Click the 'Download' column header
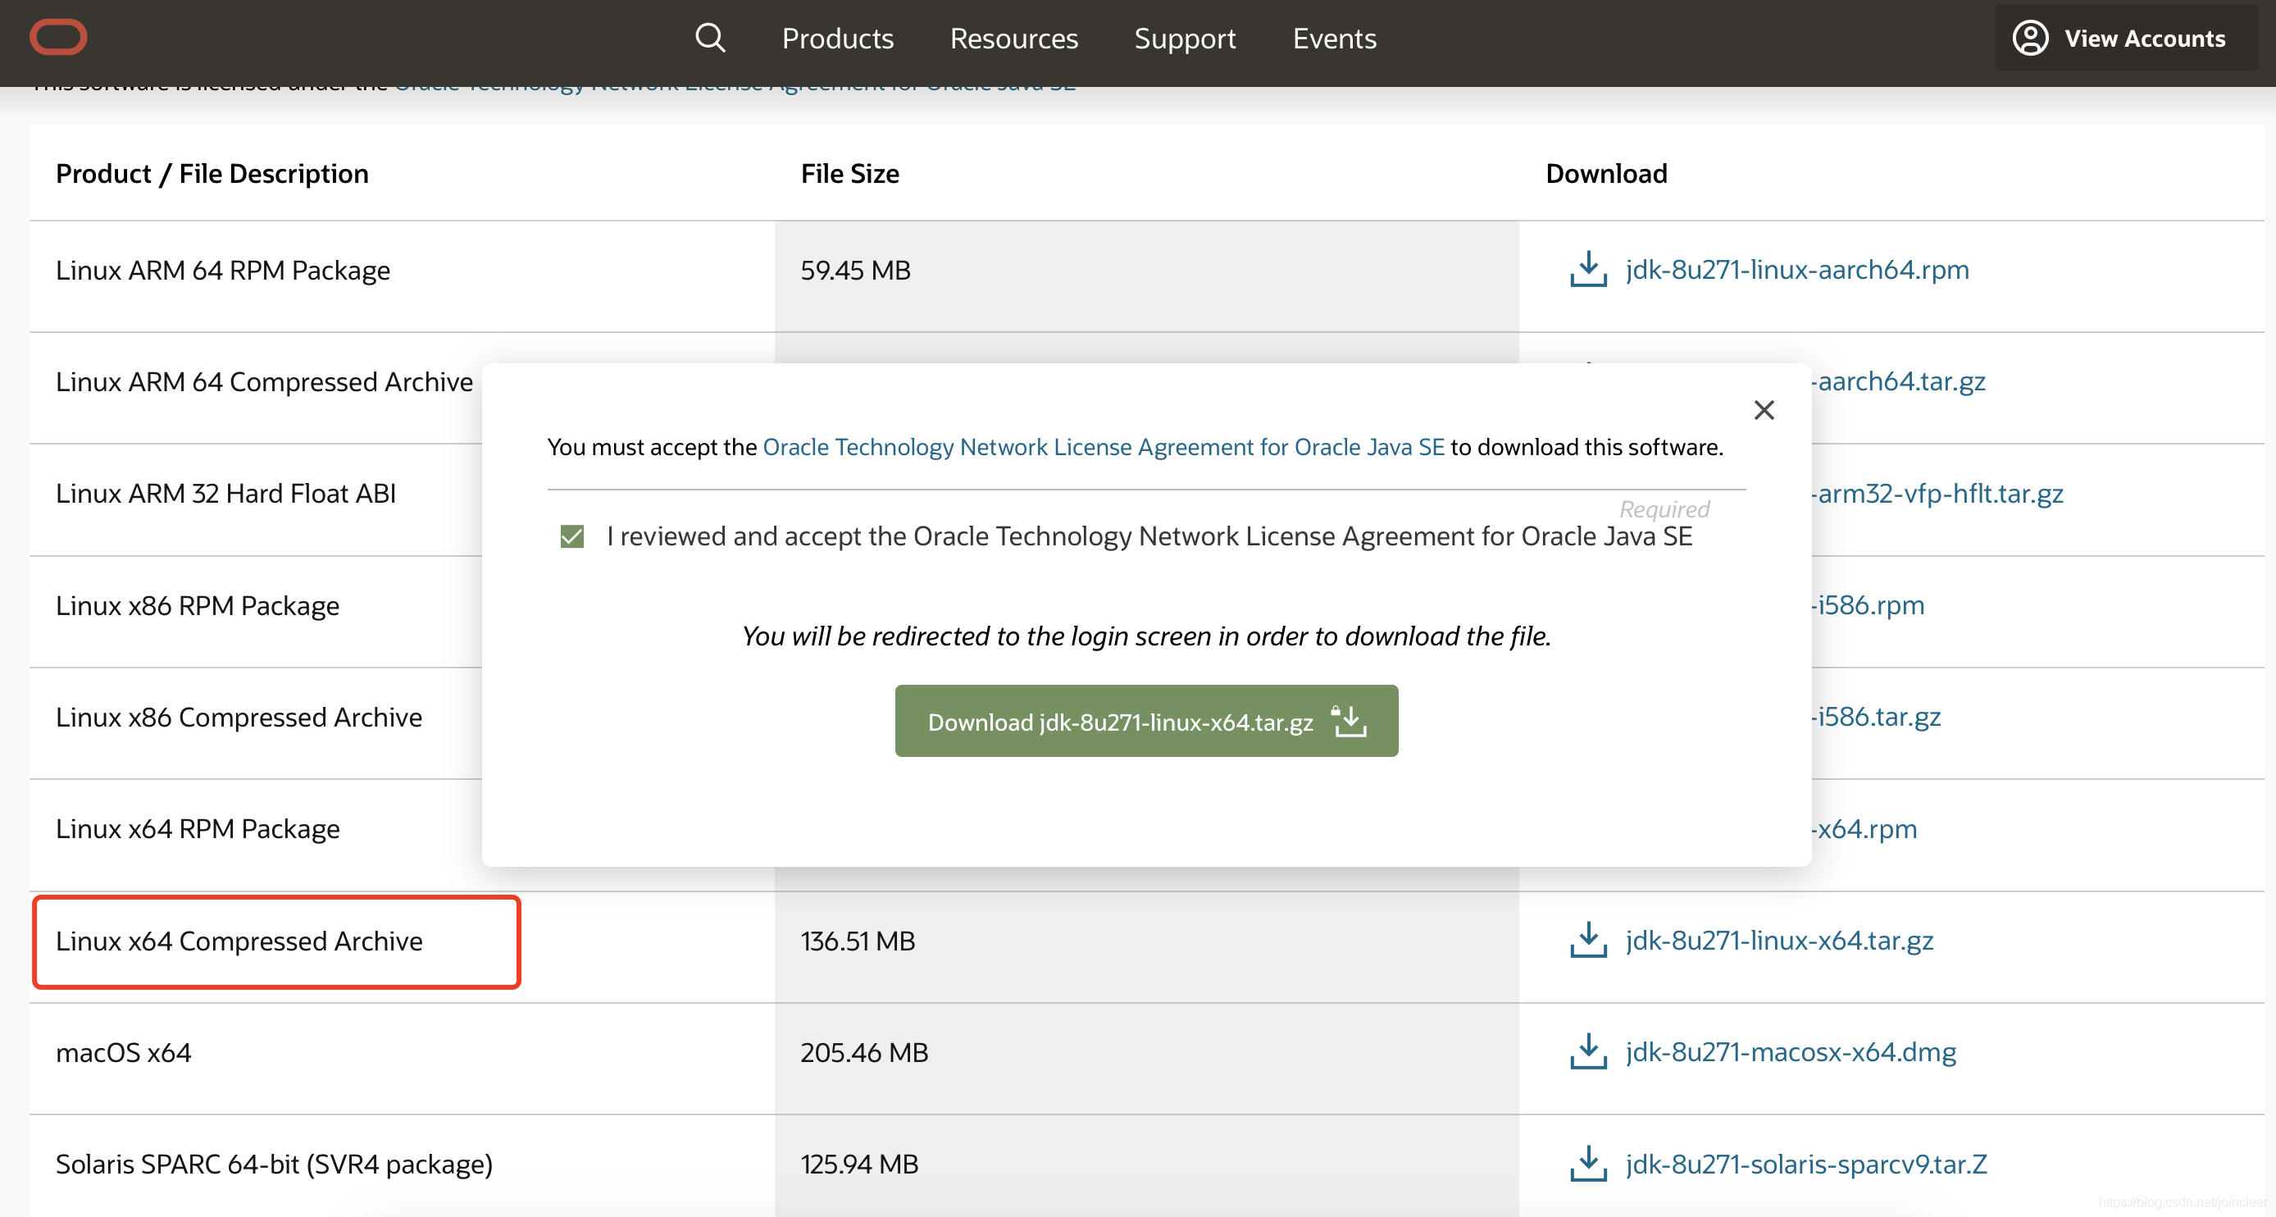The image size is (2276, 1217). (x=1606, y=173)
